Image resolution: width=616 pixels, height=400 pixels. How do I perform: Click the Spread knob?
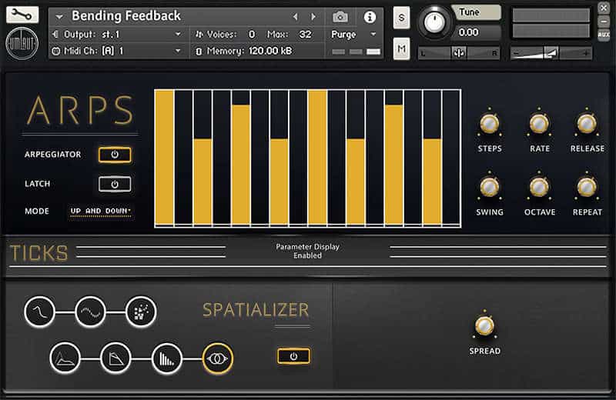point(484,326)
